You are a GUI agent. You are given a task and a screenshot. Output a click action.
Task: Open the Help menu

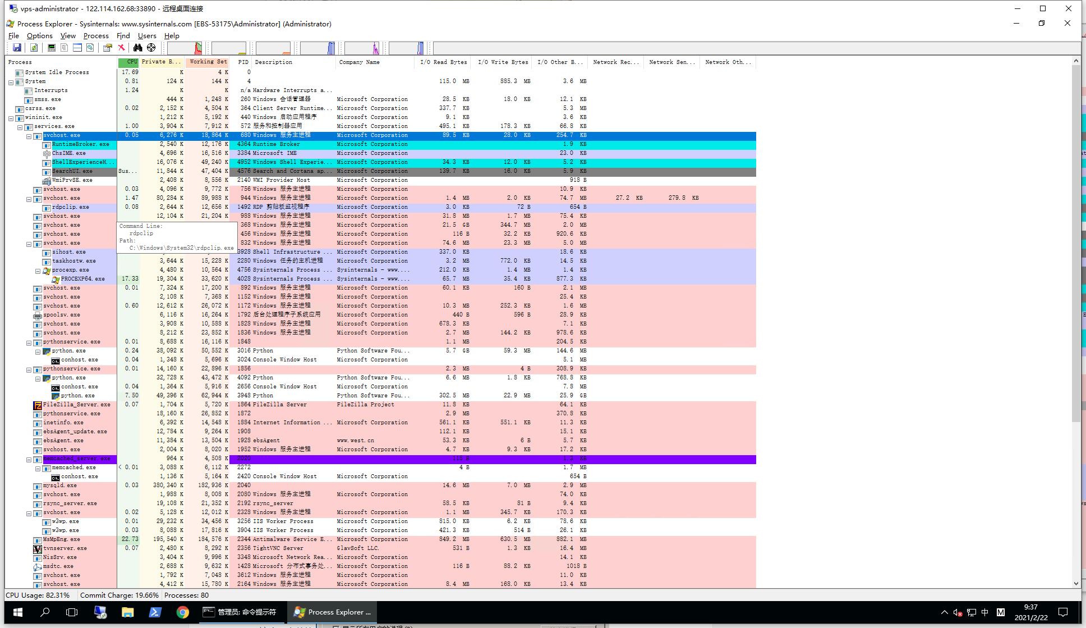[x=172, y=35]
